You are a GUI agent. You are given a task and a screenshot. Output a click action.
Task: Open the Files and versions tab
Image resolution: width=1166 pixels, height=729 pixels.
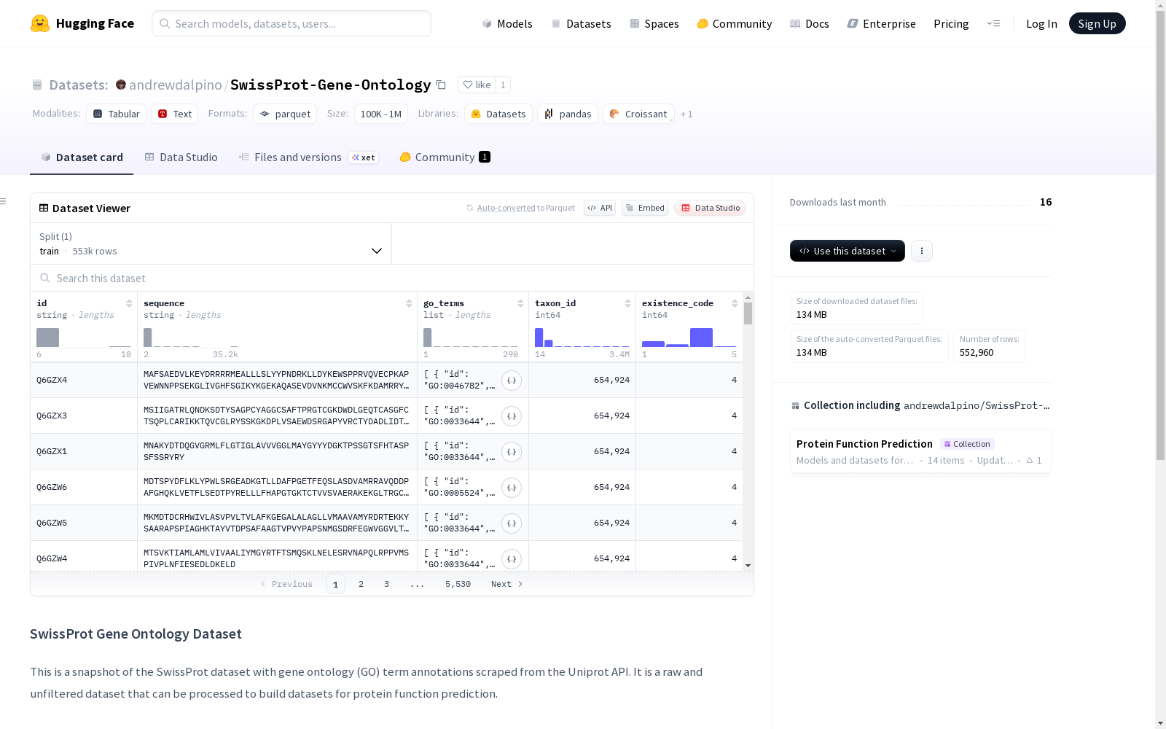coord(309,157)
